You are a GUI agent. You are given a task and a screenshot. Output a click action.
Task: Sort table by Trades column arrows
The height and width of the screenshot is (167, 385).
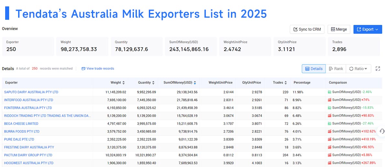(286, 83)
